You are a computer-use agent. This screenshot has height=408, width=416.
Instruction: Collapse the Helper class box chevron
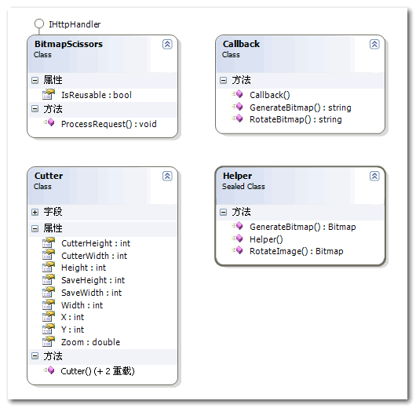coord(374,176)
